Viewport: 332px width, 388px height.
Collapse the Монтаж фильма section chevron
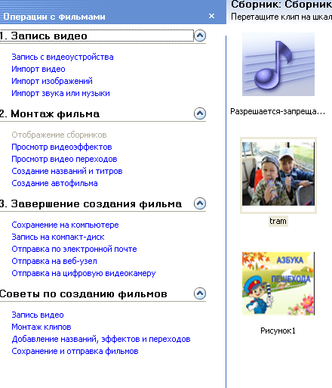click(200, 113)
